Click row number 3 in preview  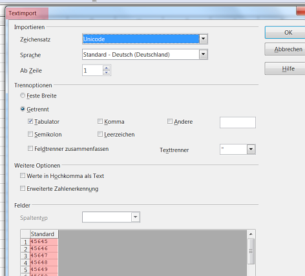point(25,256)
